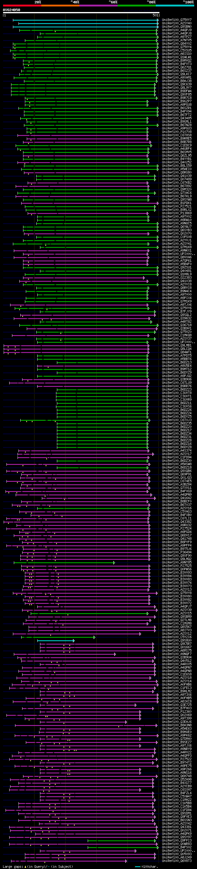Select the UniRef100_A7PDT5 label
197x869 pixels.
click(177, 355)
